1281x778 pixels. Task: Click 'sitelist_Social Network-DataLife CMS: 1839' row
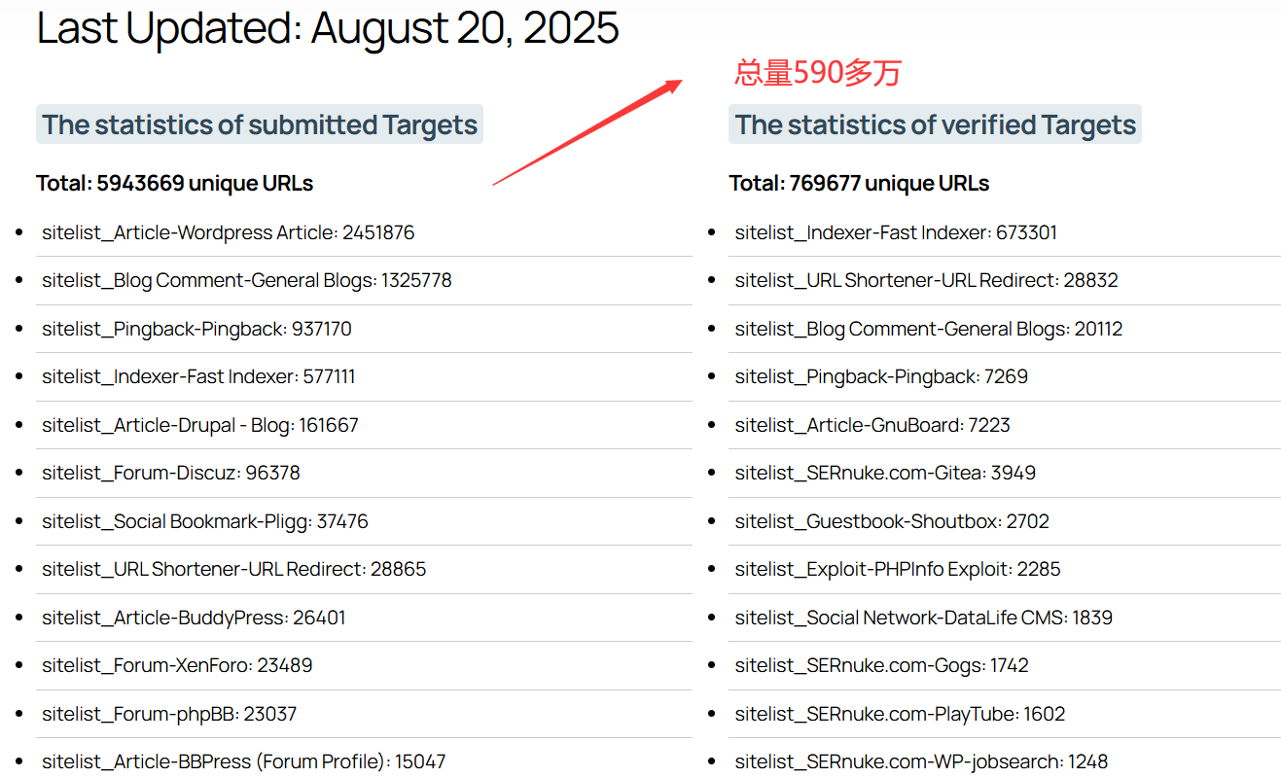point(1005,618)
